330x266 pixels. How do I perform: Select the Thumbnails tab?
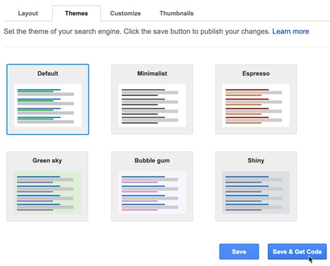tap(176, 14)
